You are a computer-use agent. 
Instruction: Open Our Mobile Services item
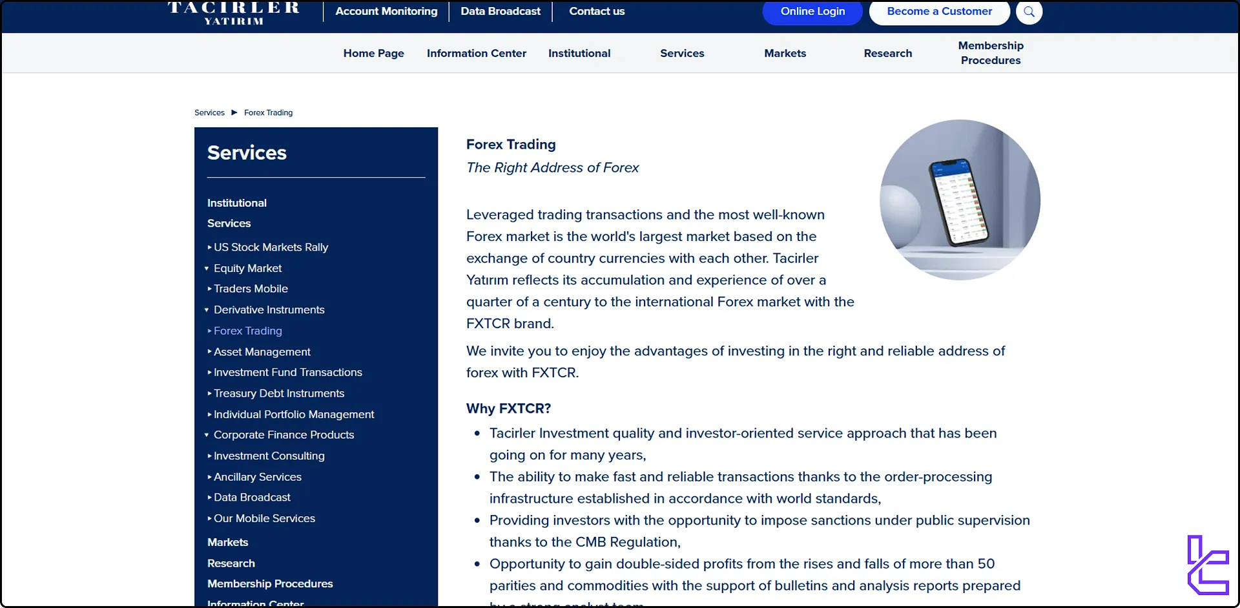pos(264,519)
